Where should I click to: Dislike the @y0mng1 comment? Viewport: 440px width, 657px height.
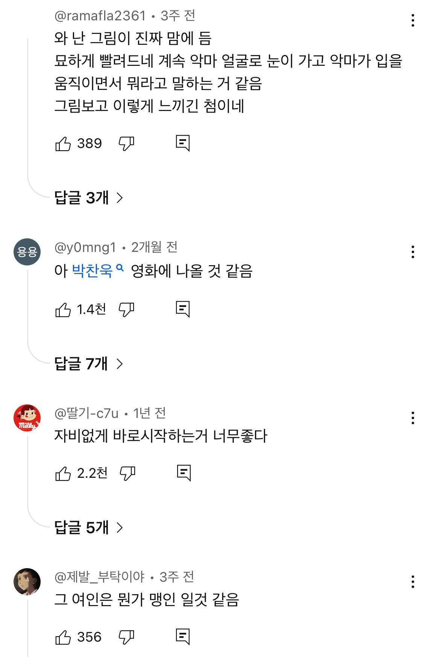coord(126,309)
